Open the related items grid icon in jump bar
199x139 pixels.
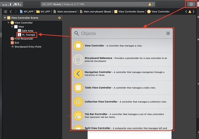coord(6,12)
